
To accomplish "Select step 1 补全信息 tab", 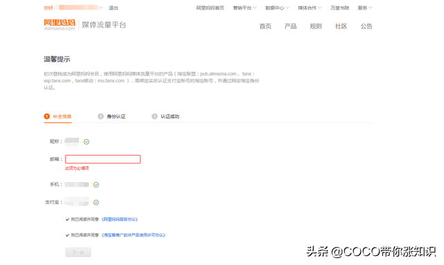I will pyautogui.click(x=58, y=116).
